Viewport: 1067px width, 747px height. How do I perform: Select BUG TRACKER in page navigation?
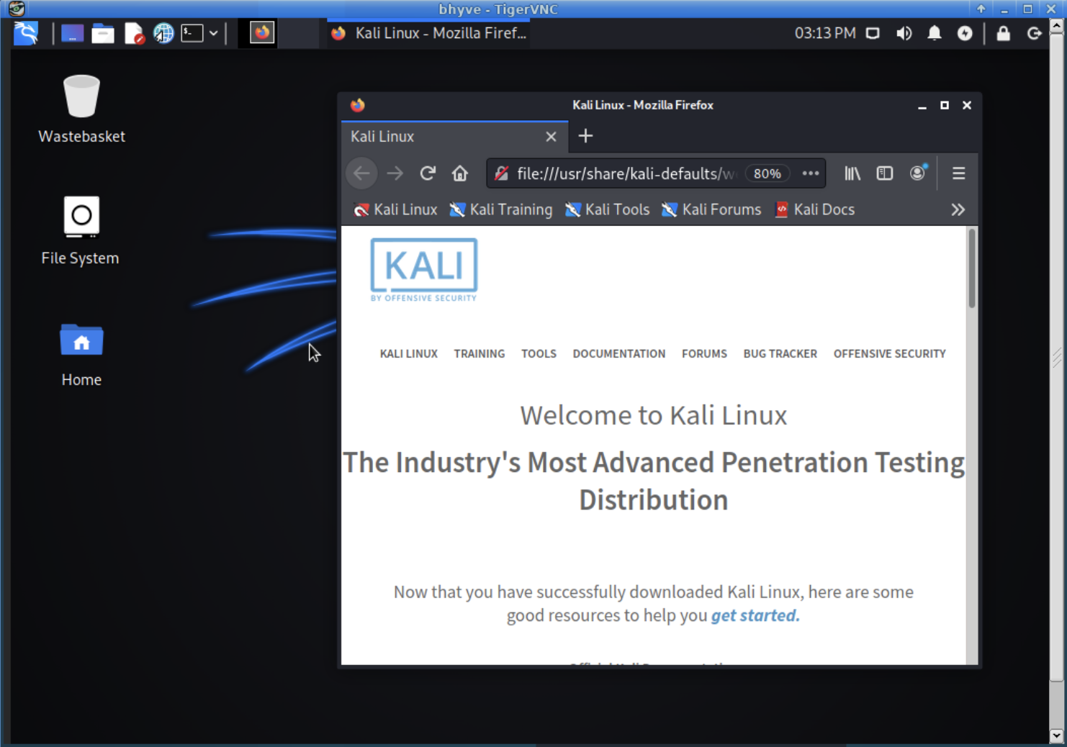pos(780,353)
